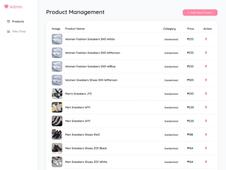Open thumbnail of ZO1 Black sneakers
The height and width of the screenshot is (170, 226).
(57, 148)
